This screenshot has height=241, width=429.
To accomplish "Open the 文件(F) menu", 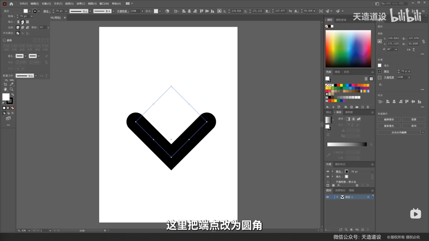I will coord(24,4).
